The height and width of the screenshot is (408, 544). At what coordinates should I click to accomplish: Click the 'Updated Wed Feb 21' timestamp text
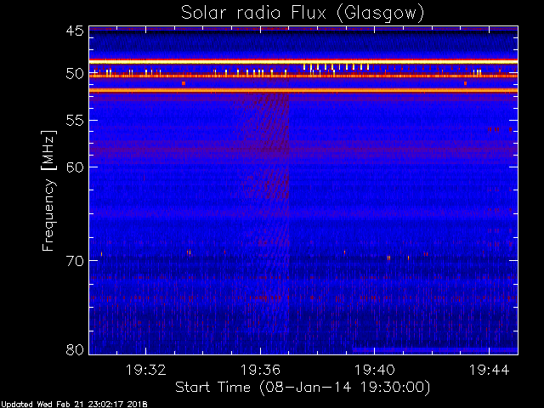click(x=74, y=405)
